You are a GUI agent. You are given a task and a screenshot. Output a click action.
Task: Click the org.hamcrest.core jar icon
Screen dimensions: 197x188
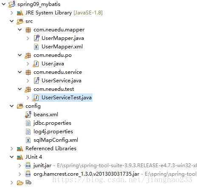tap(28, 174)
